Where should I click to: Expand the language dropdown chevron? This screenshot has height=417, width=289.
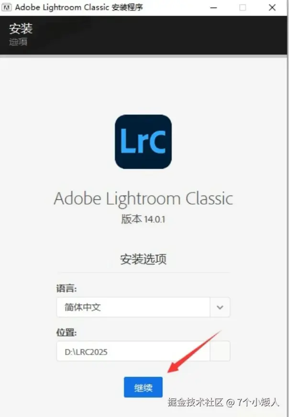220,307
